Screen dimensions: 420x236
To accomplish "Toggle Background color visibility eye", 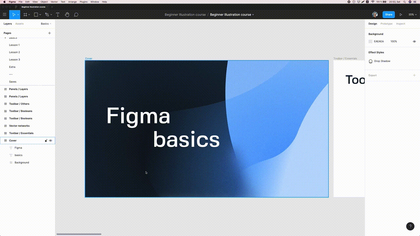I will point(414,42).
